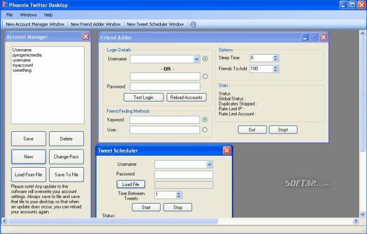Click the Phoenix app icon in title bar
The height and width of the screenshot is (234, 367).
click(4, 5)
